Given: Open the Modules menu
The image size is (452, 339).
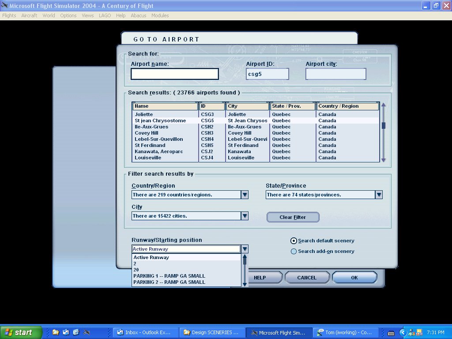Looking at the screenshot, I should pos(160,15).
